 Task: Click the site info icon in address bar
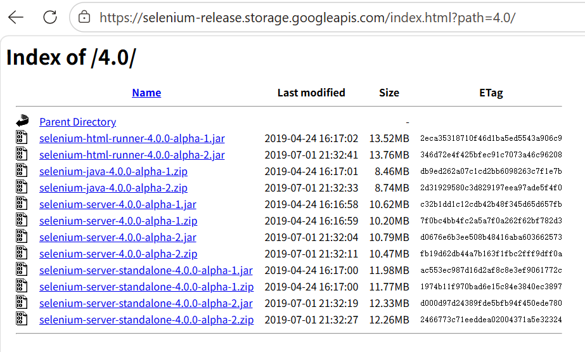(84, 17)
